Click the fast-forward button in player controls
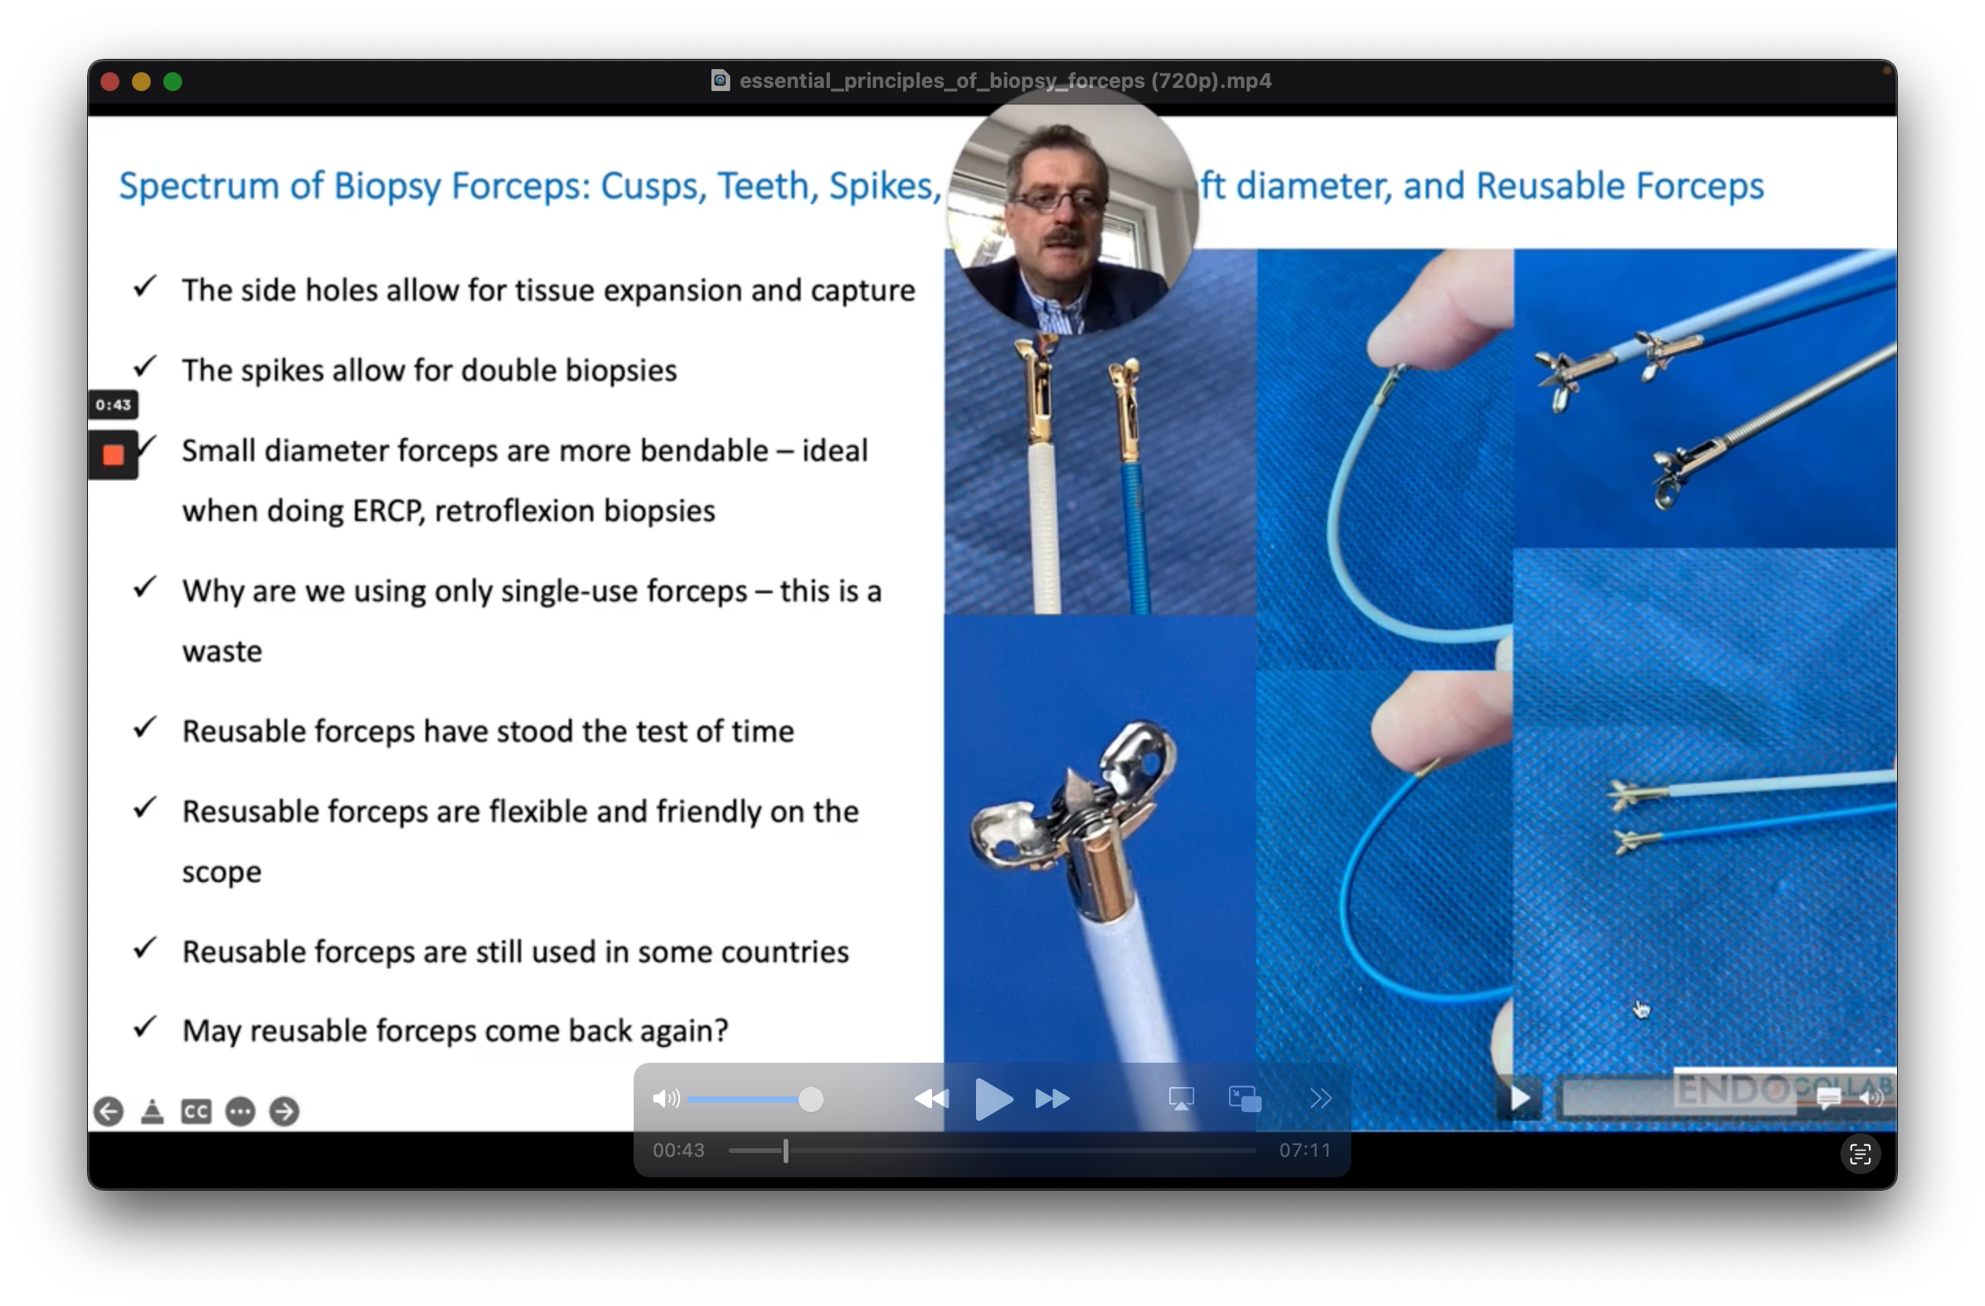This screenshot has width=1985, height=1306. (1052, 1100)
